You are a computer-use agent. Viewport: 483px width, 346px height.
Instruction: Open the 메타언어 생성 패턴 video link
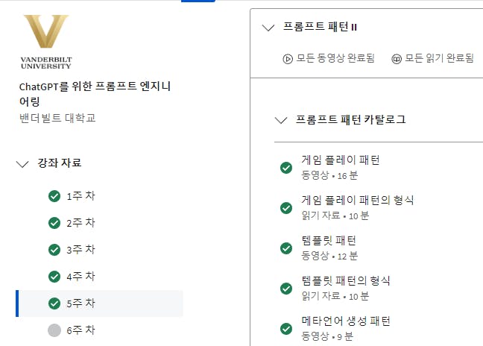tap(346, 321)
